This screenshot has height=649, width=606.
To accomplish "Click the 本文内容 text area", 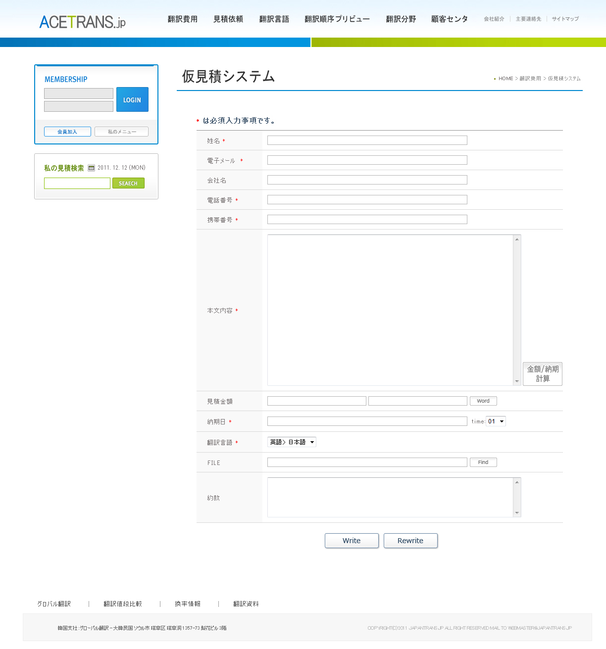I will click(x=390, y=310).
